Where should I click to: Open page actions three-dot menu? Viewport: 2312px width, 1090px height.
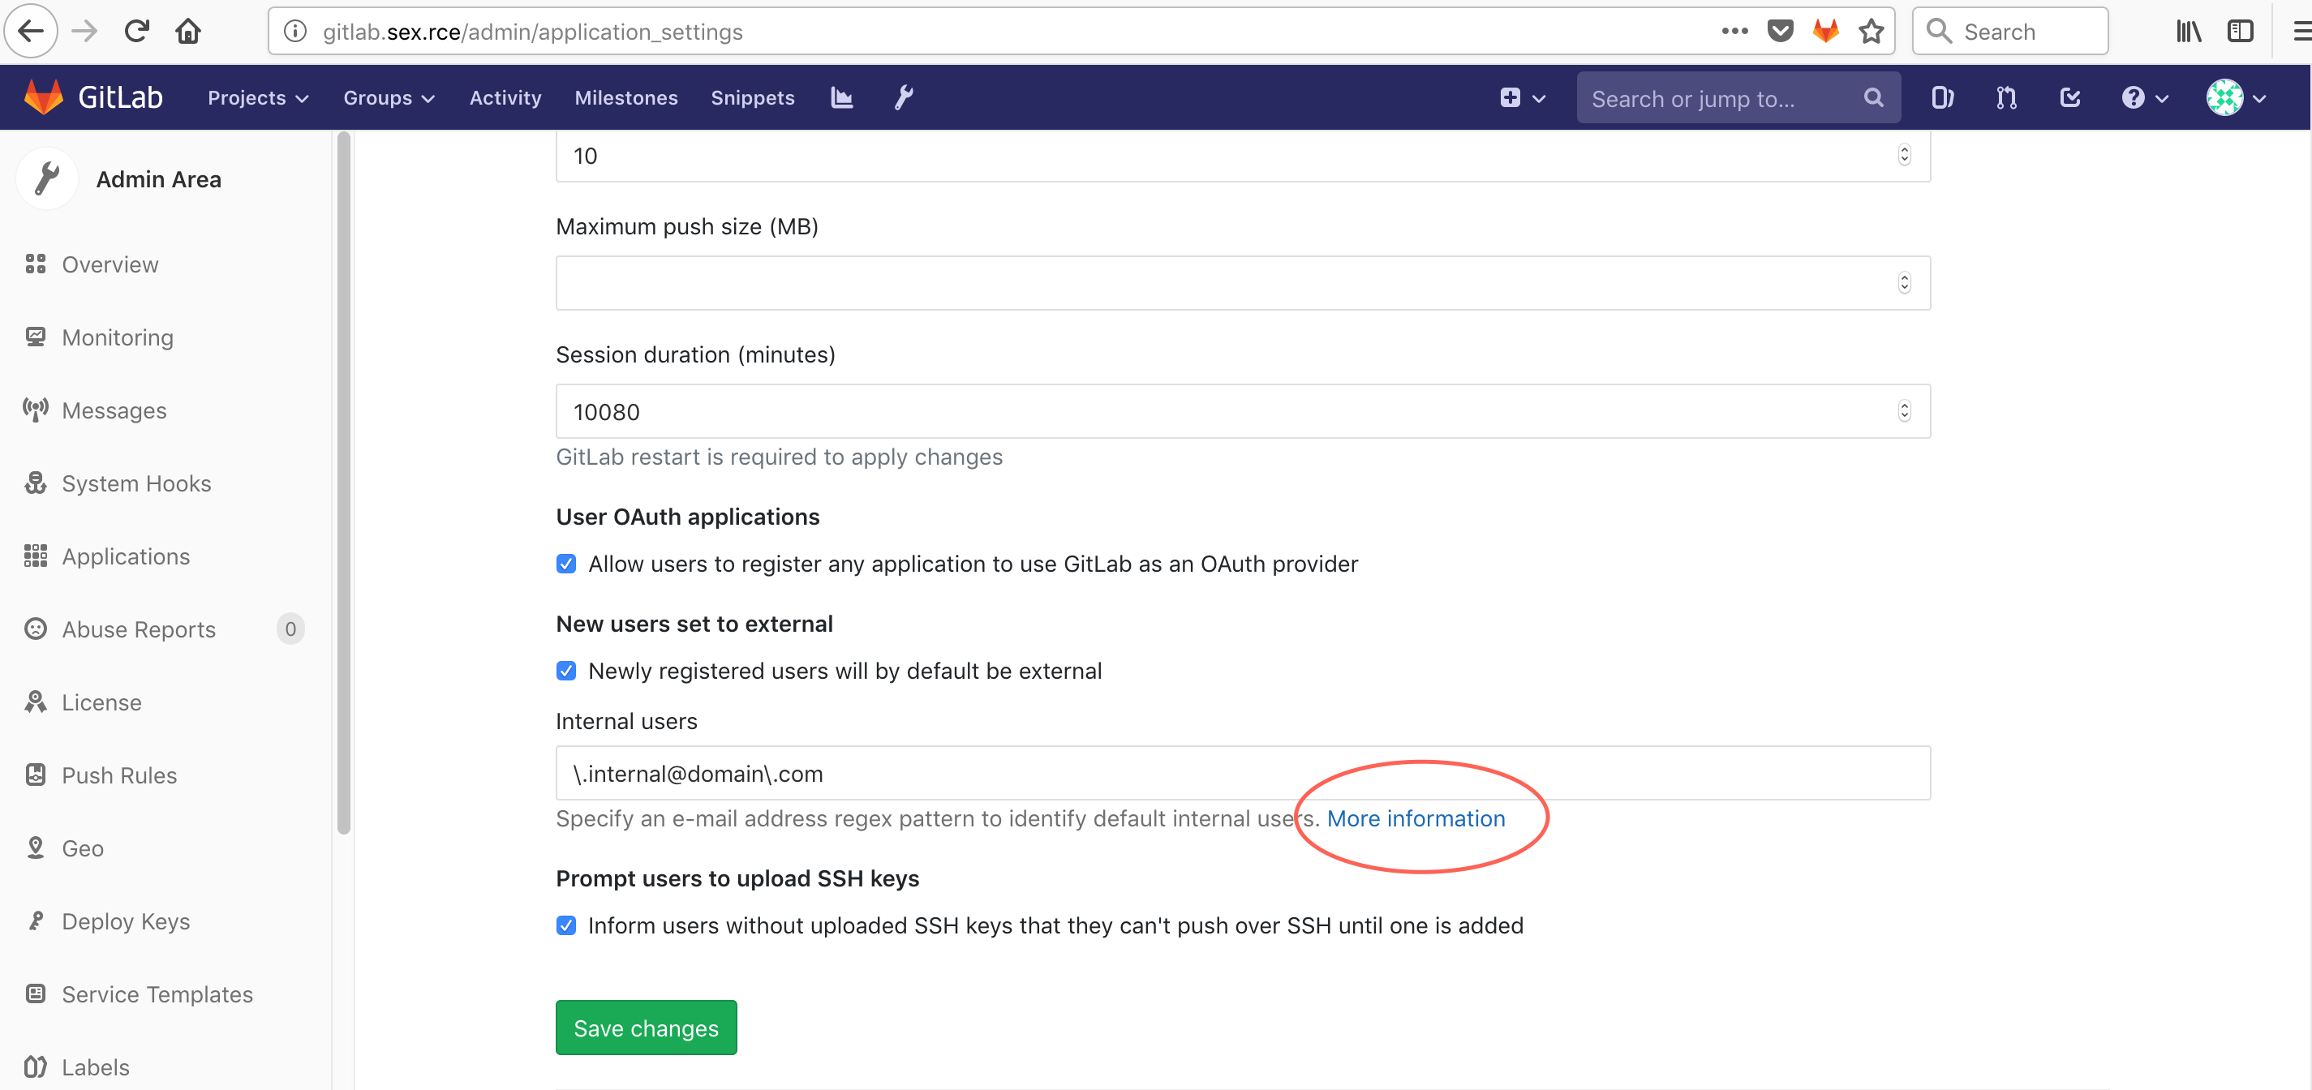[1734, 32]
